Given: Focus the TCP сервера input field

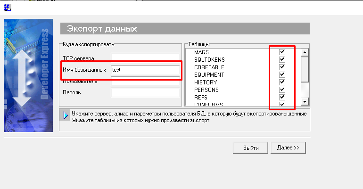Looking at the screenshot, I should (145, 58).
